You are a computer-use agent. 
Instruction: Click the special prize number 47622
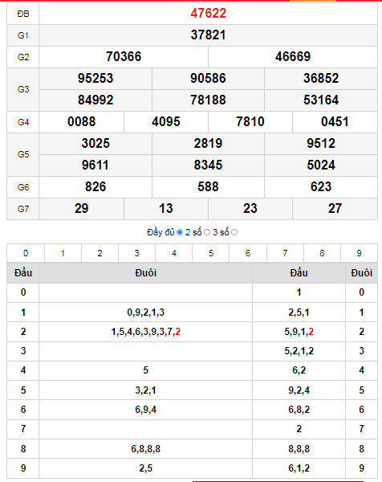208,13
